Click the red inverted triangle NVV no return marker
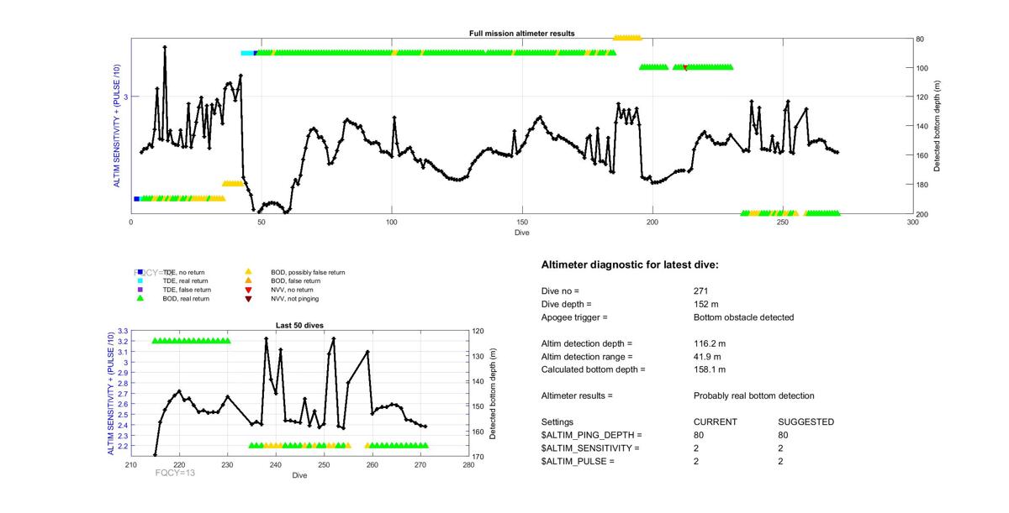Screen dimensions: 1009x513 248,290
